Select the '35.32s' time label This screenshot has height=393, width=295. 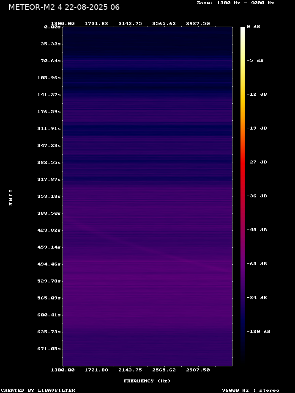[51, 44]
